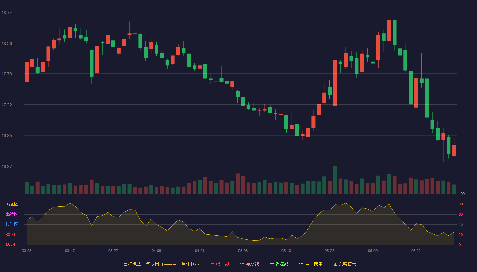Viewport: 477px width, 272px height.
Task: Click the 风险区 zone label
Action: point(12,204)
